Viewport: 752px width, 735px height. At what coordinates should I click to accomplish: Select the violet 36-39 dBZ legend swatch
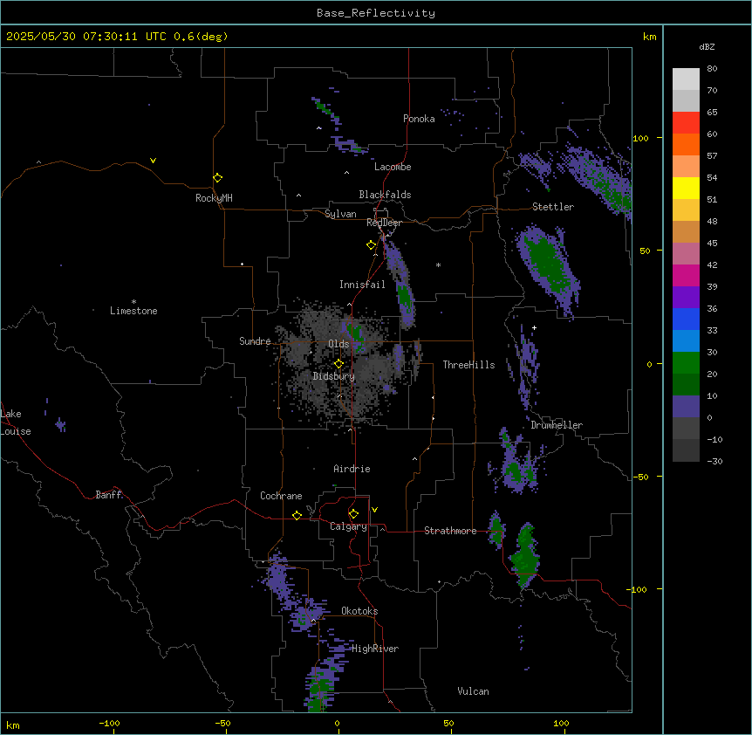(x=686, y=298)
